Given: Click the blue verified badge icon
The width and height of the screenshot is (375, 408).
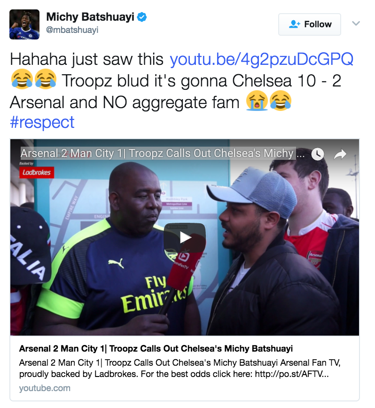Looking at the screenshot, I should 142,17.
